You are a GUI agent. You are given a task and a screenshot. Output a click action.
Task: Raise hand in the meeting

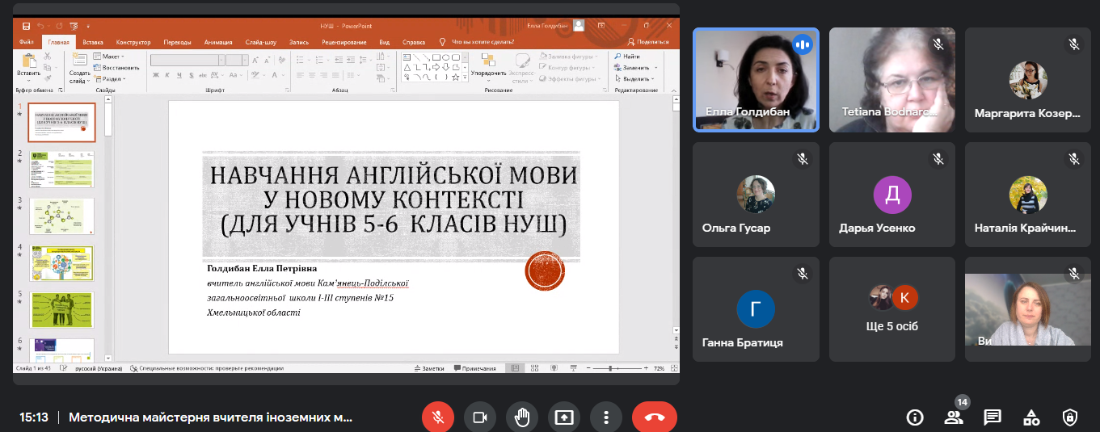(x=521, y=417)
